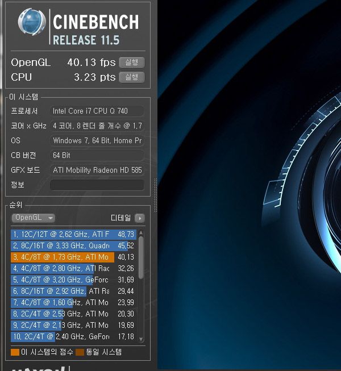This screenshot has height=371, width=341.
Task: Click the OS field Windows 7
Action: click(97, 140)
